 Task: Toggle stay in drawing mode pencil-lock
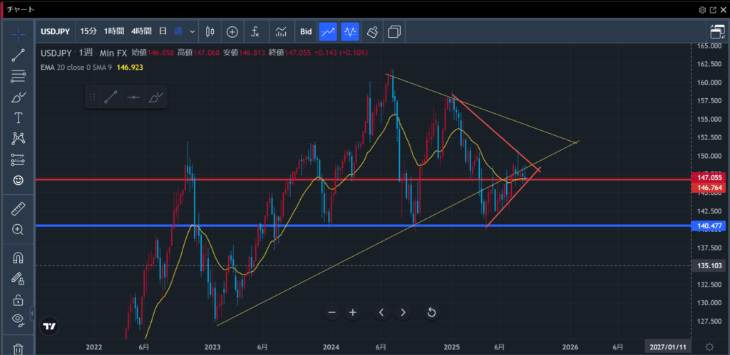pyautogui.click(x=18, y=279)
